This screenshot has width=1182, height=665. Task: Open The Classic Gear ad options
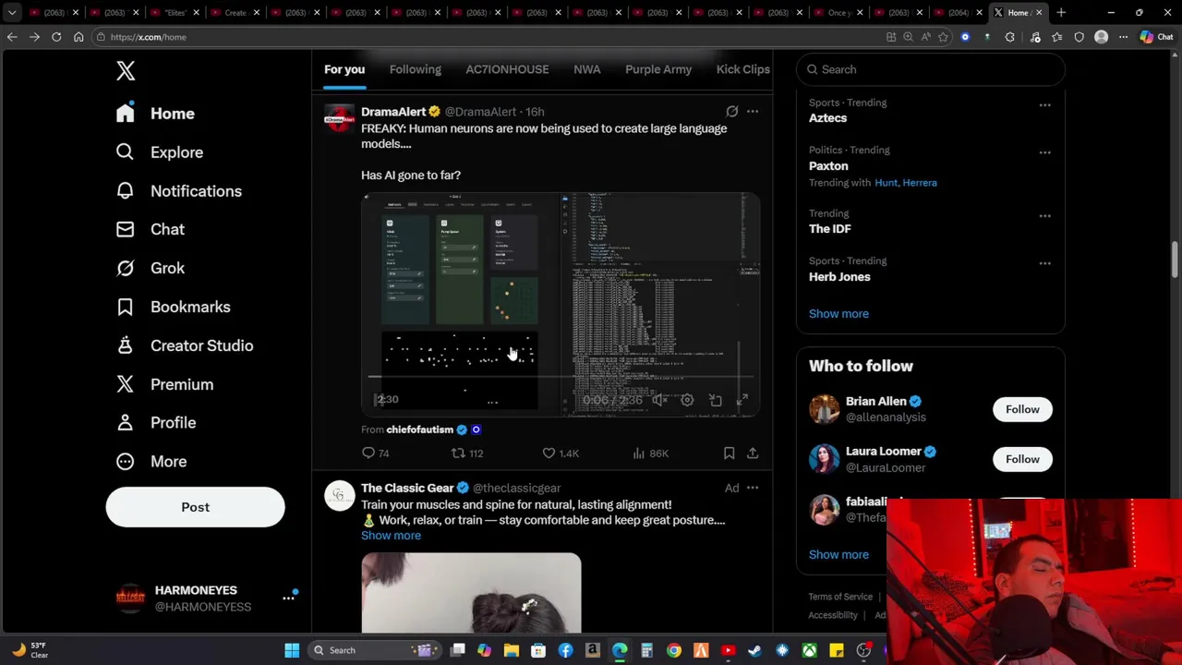[x=753, y=488]
